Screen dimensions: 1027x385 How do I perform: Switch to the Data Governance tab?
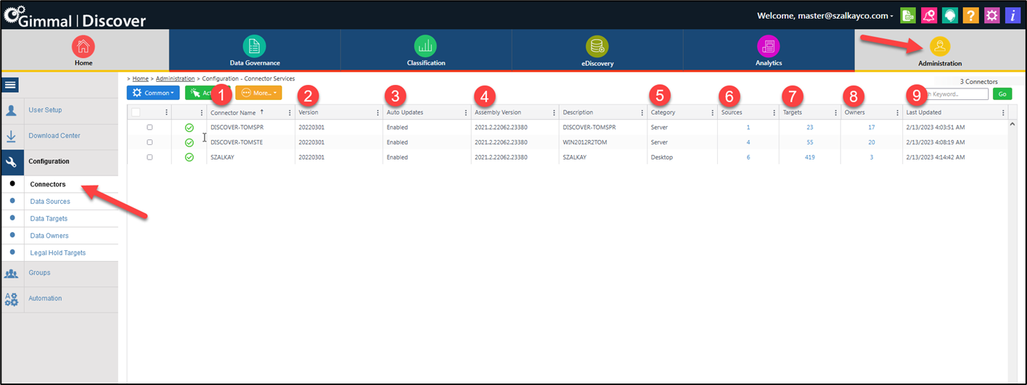pyautogui.click(x=255, y=51)
